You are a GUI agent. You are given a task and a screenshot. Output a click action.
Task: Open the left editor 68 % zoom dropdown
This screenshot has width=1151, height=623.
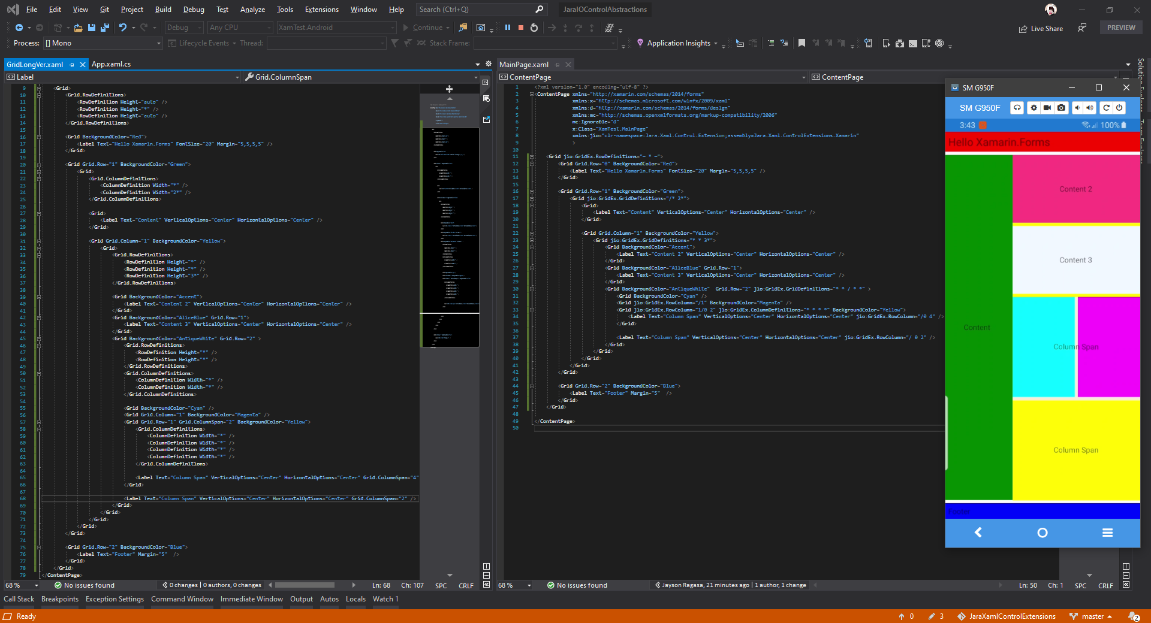pos(37,586)
